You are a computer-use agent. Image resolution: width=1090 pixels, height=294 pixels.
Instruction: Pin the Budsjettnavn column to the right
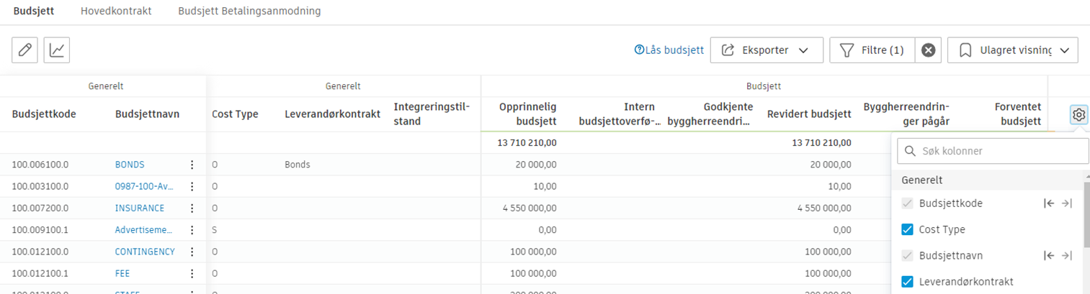click(1067, 256)
